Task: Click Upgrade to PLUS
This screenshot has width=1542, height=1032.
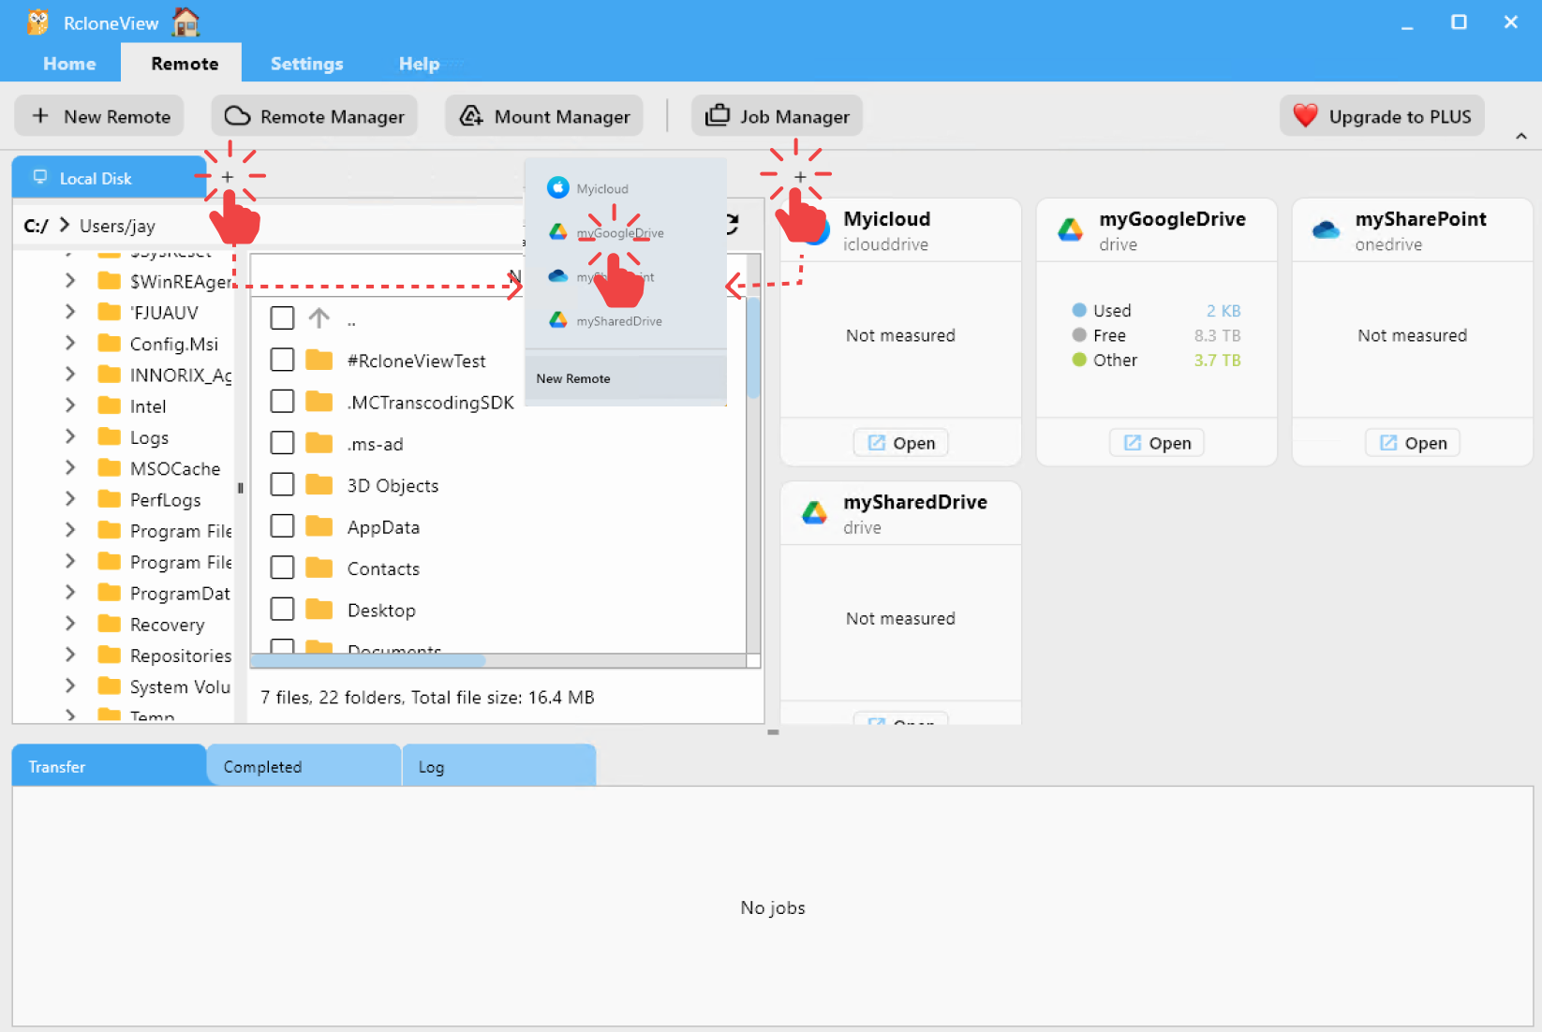Action: coord(1382,115)
